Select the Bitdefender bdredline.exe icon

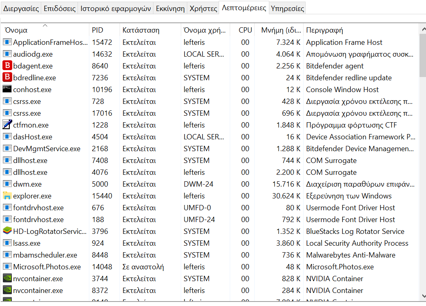pos(7,77)
